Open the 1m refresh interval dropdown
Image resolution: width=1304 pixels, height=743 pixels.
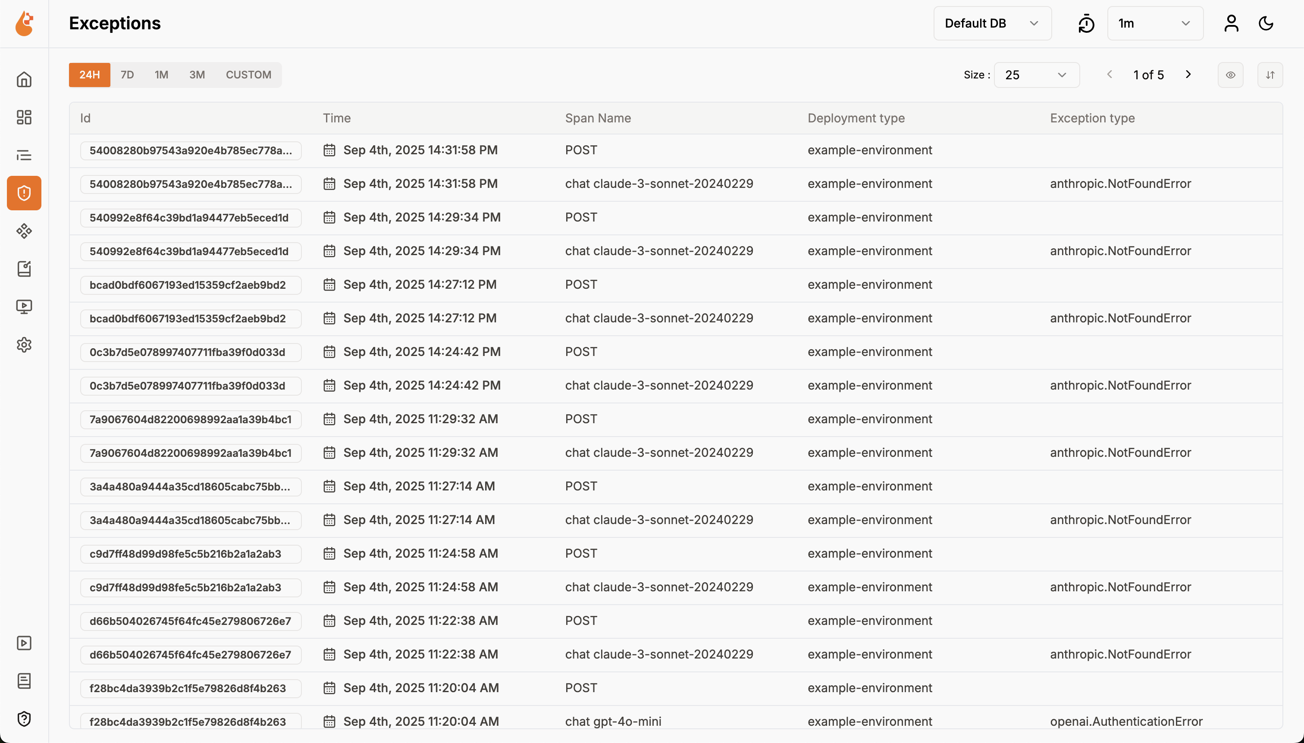[1155, 23]
